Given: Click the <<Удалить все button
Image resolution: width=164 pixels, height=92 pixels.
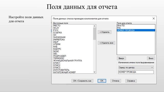Looking at the screenshot, I should pyautogui.click(x=106, y=43).
